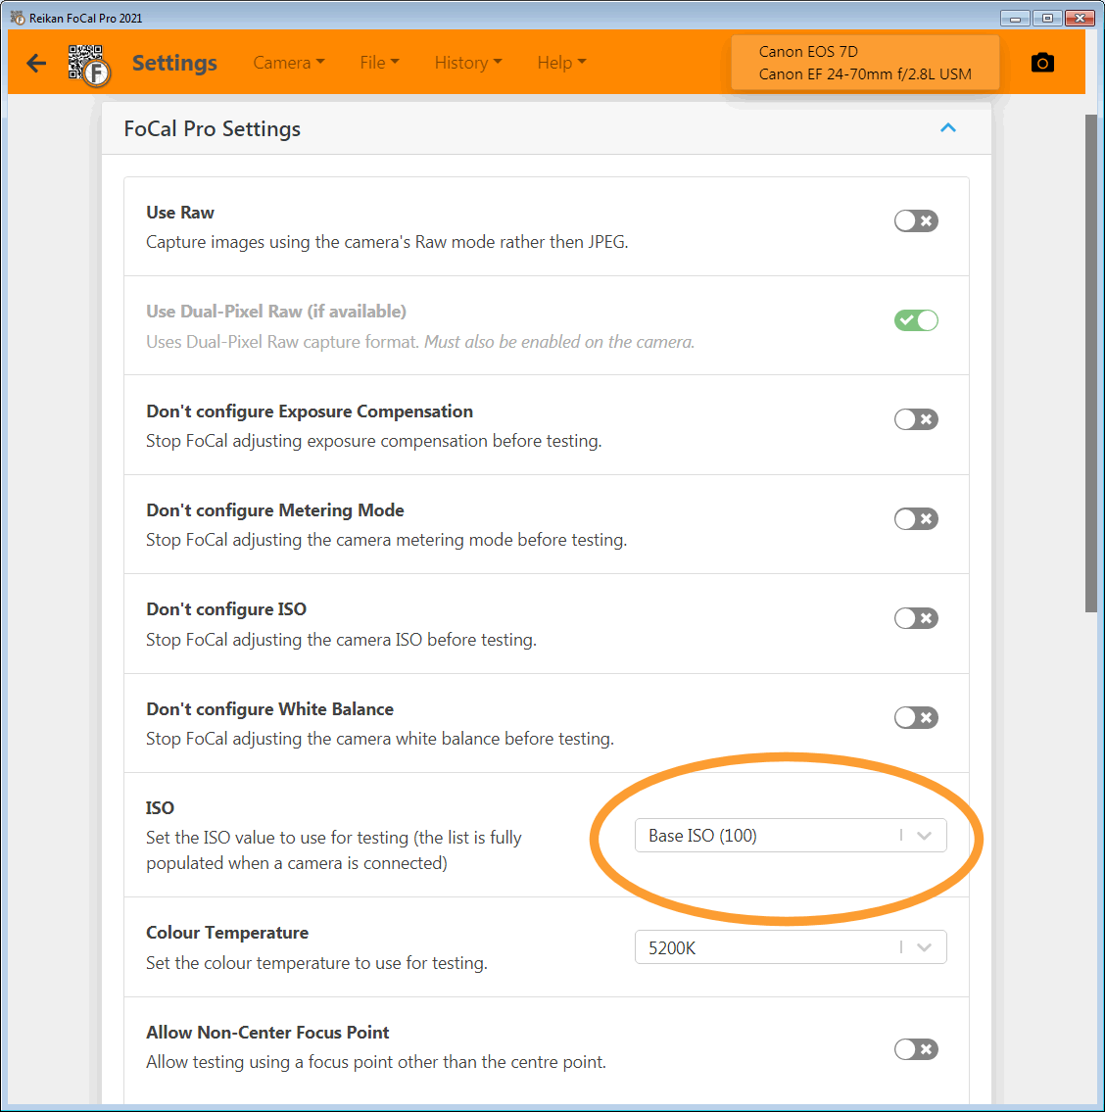Image resolution: width=1105 pixels, height=1112 pixels.
Task: Click the Use Raw label
Action: click(180, 213)
